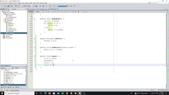This screenshot has height=95, width=169.
Task: Expand the game.main package
Action: coord(4,21)
